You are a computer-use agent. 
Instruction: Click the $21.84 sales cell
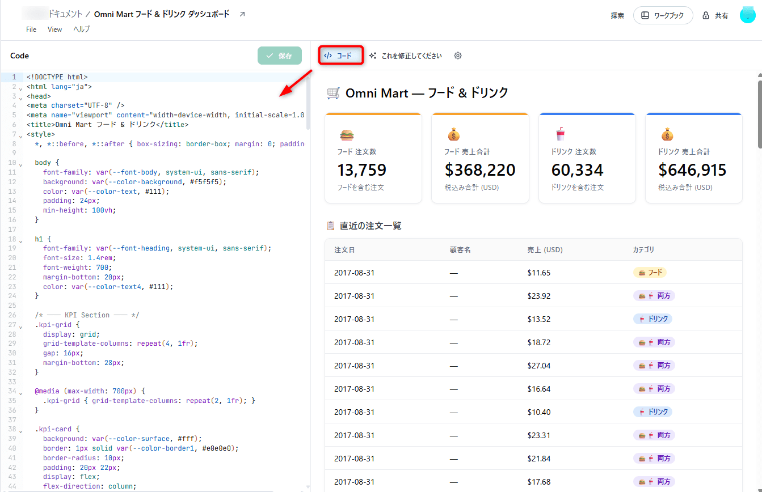(x=538, y=459)
